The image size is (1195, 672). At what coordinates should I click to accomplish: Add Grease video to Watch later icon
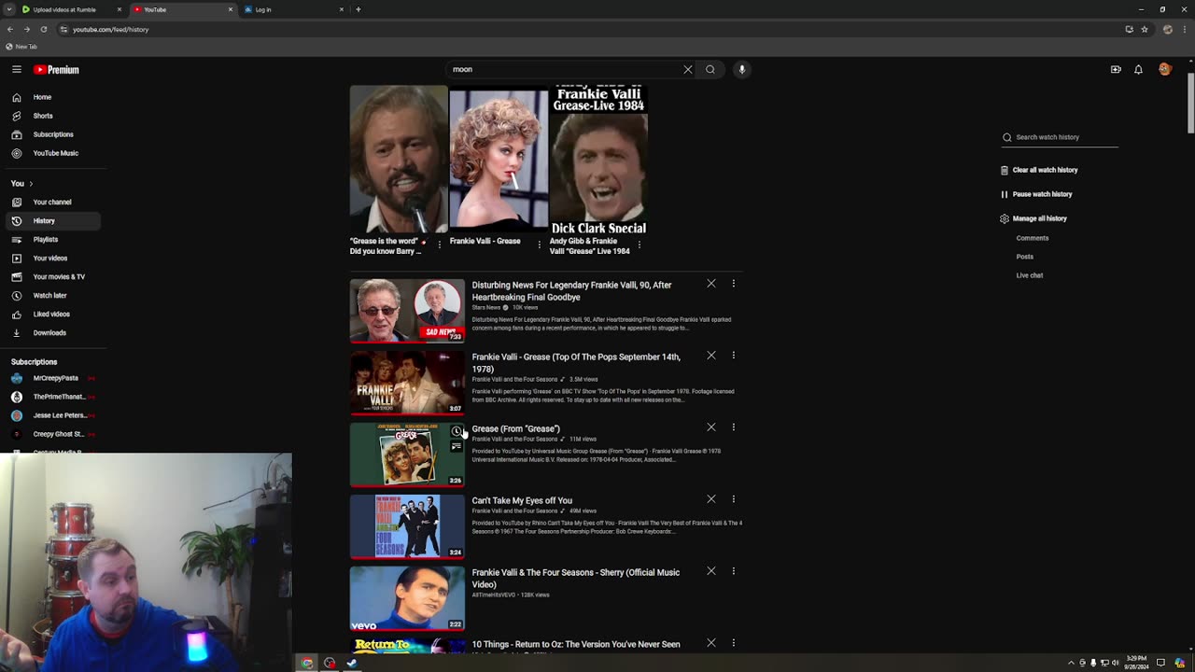click(456, 431)
